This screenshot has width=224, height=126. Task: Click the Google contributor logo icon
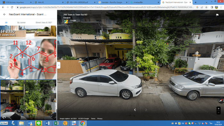pyautogui.click(x=66, y=21)
